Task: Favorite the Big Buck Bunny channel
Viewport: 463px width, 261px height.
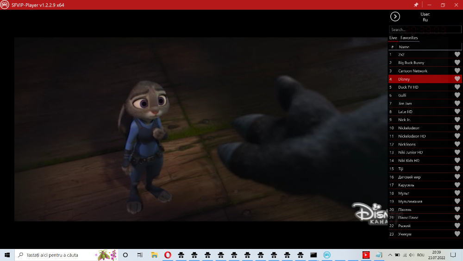Action: [x=457, y=63]
